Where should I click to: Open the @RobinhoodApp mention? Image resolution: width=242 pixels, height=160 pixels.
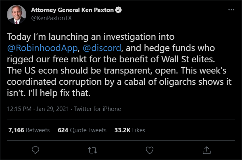point(42,48)
